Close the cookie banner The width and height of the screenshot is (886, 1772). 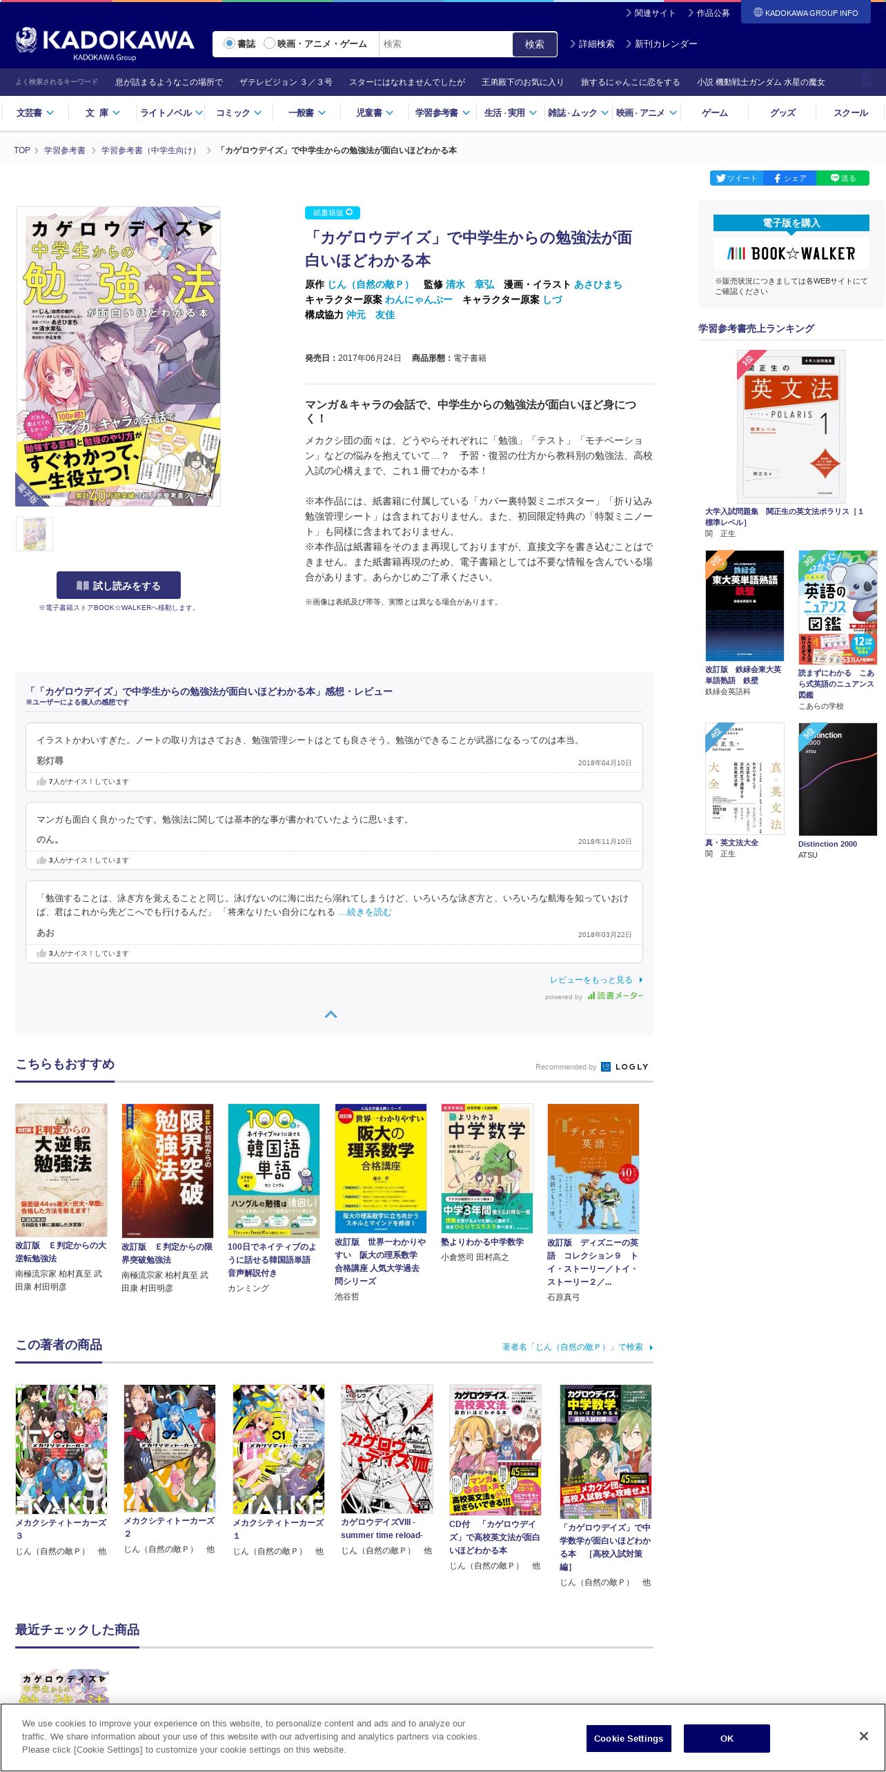[863, 1735]
